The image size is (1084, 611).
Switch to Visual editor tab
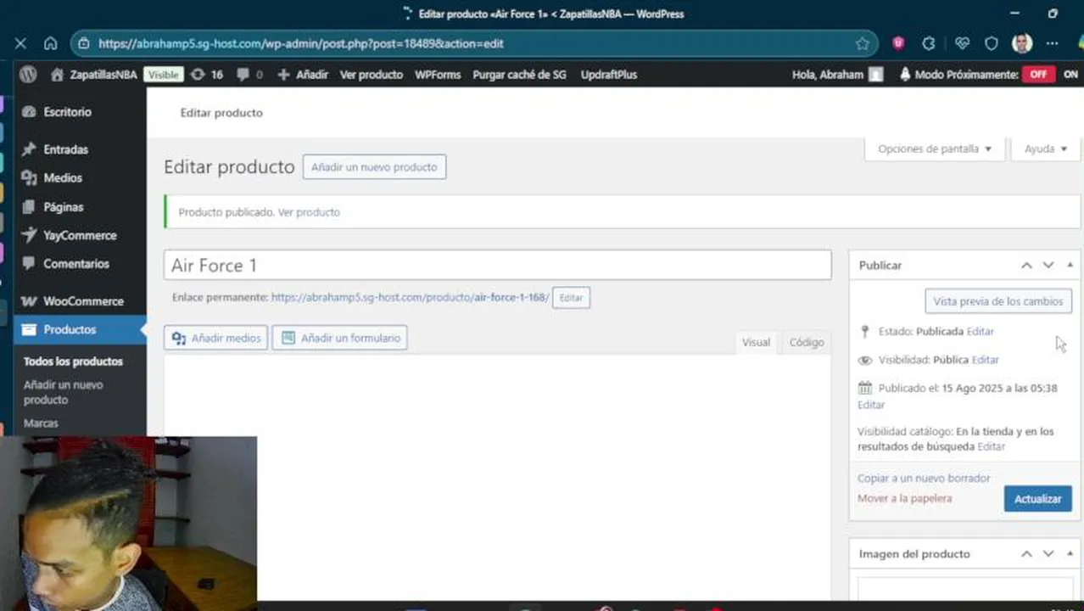pyautogui.click(x=756, y=342)
